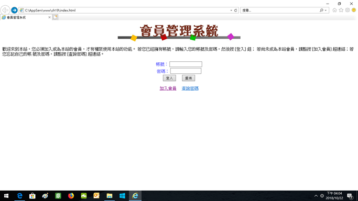Click the browser back arrow button

(x=5, y=10)
